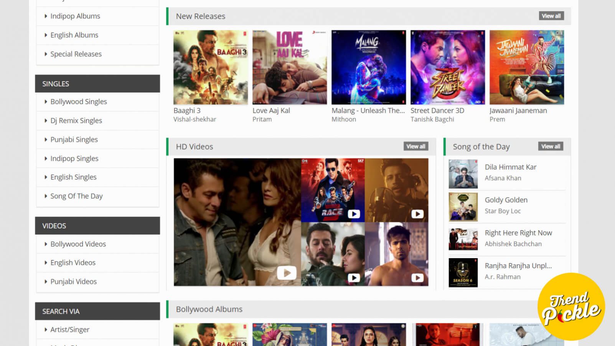
Task: Click artist A.r. Rahman
Action: pos(503,277)
